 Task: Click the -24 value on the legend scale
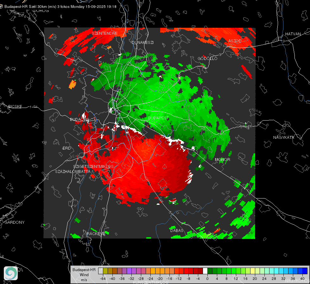click(x=150, y=279)
